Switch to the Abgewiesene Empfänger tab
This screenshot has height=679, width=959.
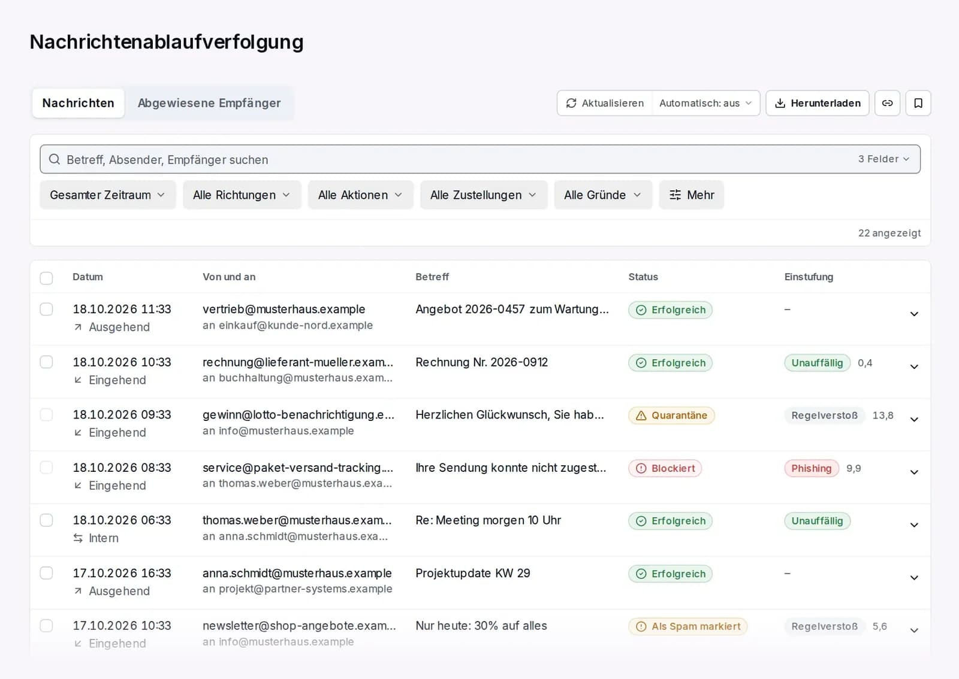tap(209, 103)
